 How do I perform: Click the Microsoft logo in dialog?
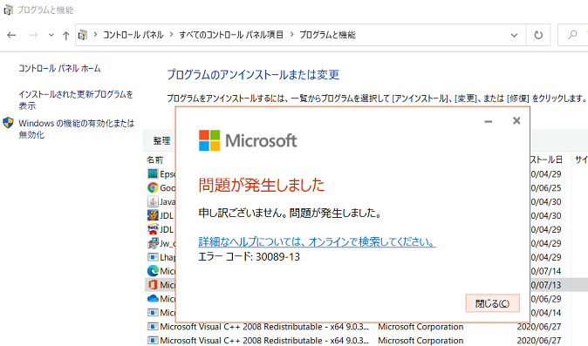(x=248, y=141)
